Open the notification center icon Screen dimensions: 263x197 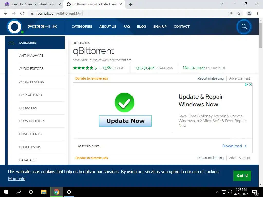(255, 192)
